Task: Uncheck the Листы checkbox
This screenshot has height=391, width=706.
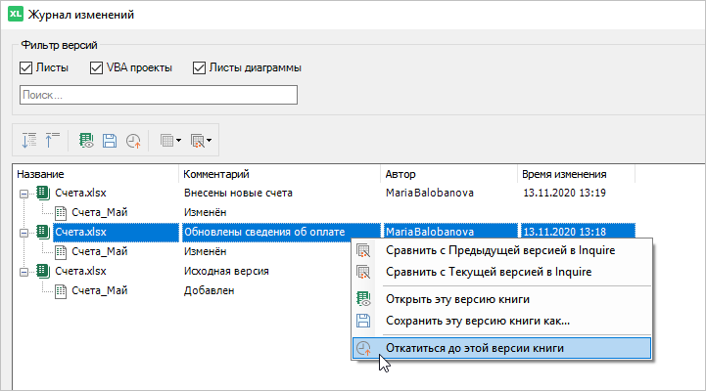Action: click(26, 68)
